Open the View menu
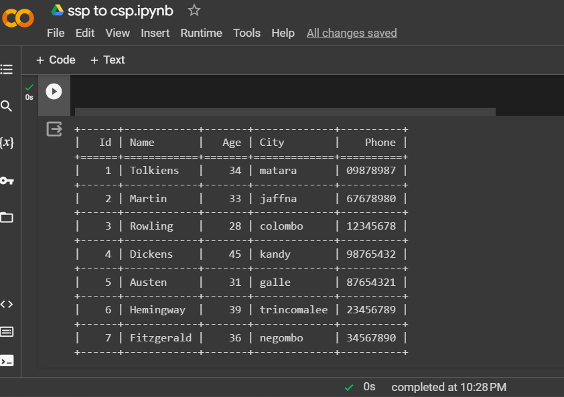Image resolution: width=564 pixels, height=397 pixels. coord(117,33)
